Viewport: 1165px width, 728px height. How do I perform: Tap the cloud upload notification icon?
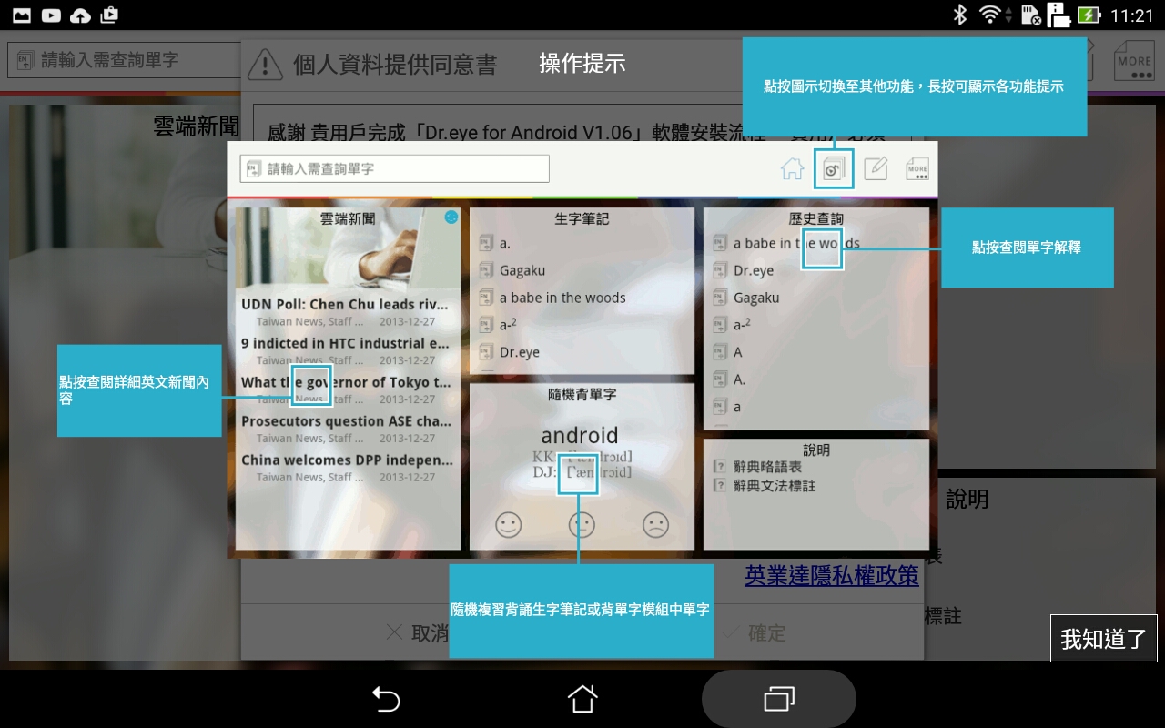pyautogui.click(x=80, y=15)
